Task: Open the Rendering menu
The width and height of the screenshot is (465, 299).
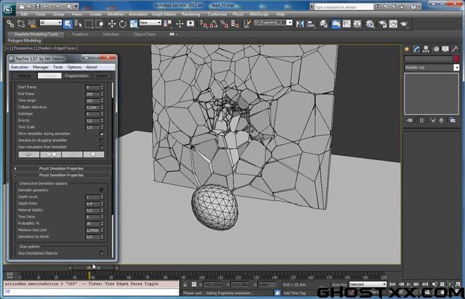Action: click(191, 14)
